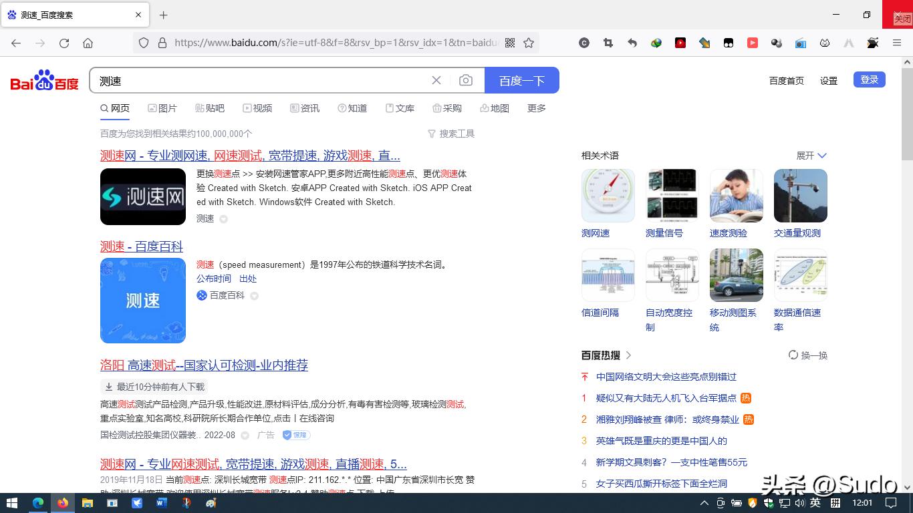Expand hidden tray icons with the chevron
Viewport: 913px width, 513px height.
[704, 503]
